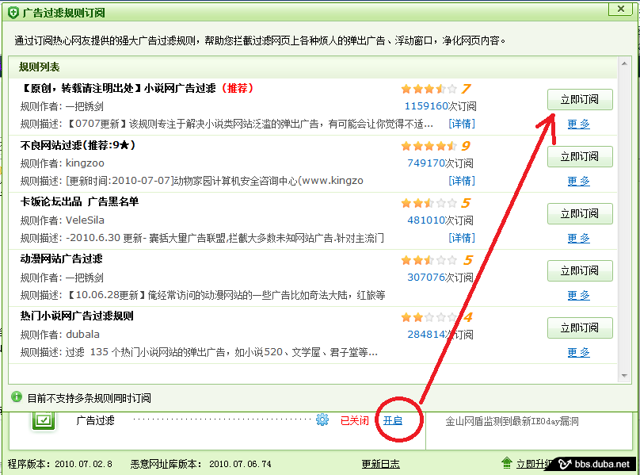This screenshot has height=475, width=640.
Task: Click author text VeleSila
Action: [x=85, y=220]
